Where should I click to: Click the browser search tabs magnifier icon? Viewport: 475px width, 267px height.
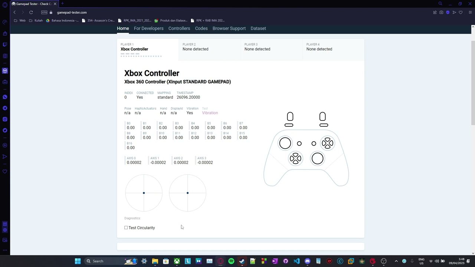(440, 4)
